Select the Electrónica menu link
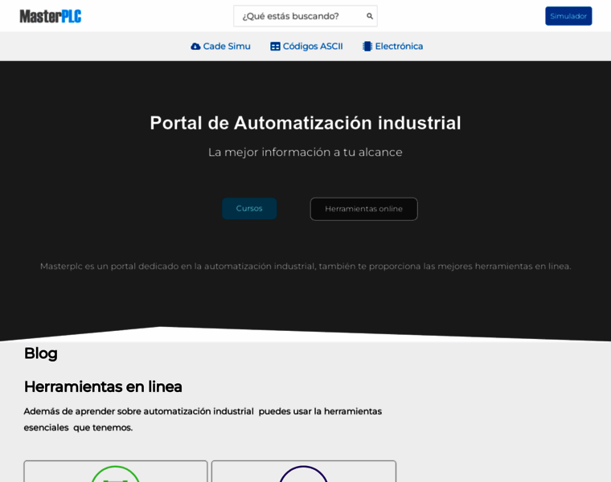Image resolution: width=611 pixels, height=482 pixels. coord(399,47)
